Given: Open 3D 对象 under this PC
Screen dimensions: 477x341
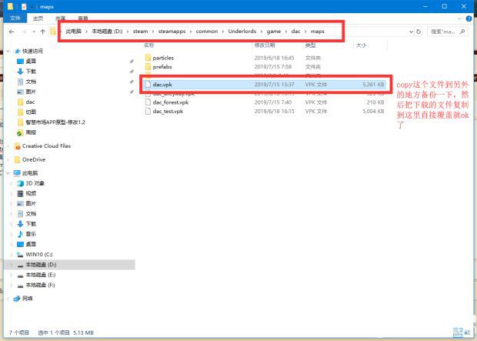Looking at the screenshot, I should (x=35, y=183).
